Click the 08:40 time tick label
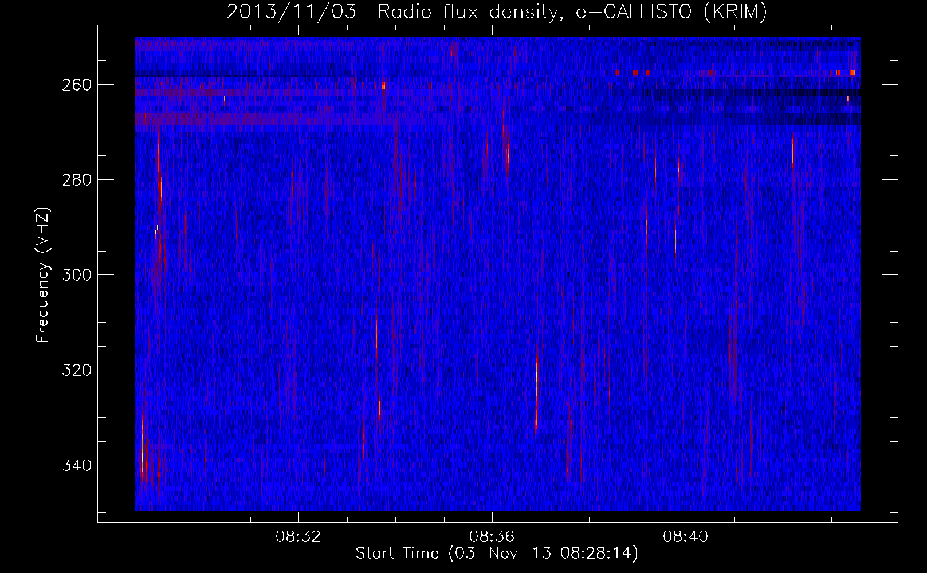This screenshot has height=573, width=927. point(686,537)
